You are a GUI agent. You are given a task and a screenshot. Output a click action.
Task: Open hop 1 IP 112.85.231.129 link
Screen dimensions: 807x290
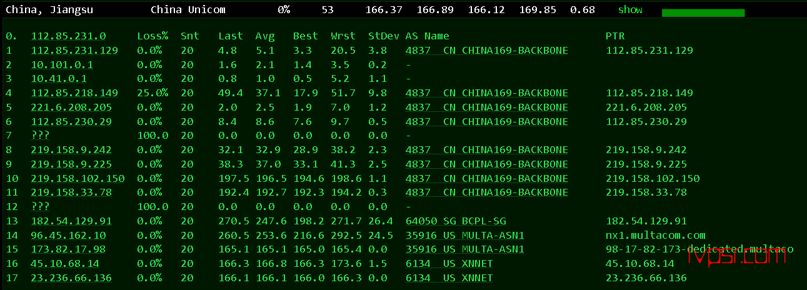[74, 51]
